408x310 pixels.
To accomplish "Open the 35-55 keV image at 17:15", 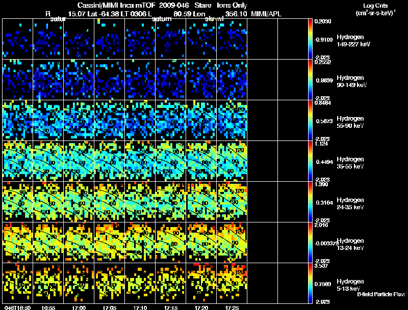I will [x=171, y=161].
